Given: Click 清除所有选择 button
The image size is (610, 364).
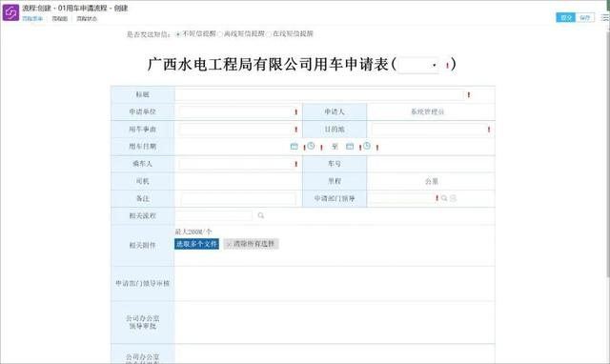Looking at the screenshot, I should (x=251, y=244).
